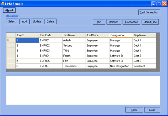Sort by LastName column header
Image resolution: width=168 pixels, height=116 pixels.
pos(98,35)
